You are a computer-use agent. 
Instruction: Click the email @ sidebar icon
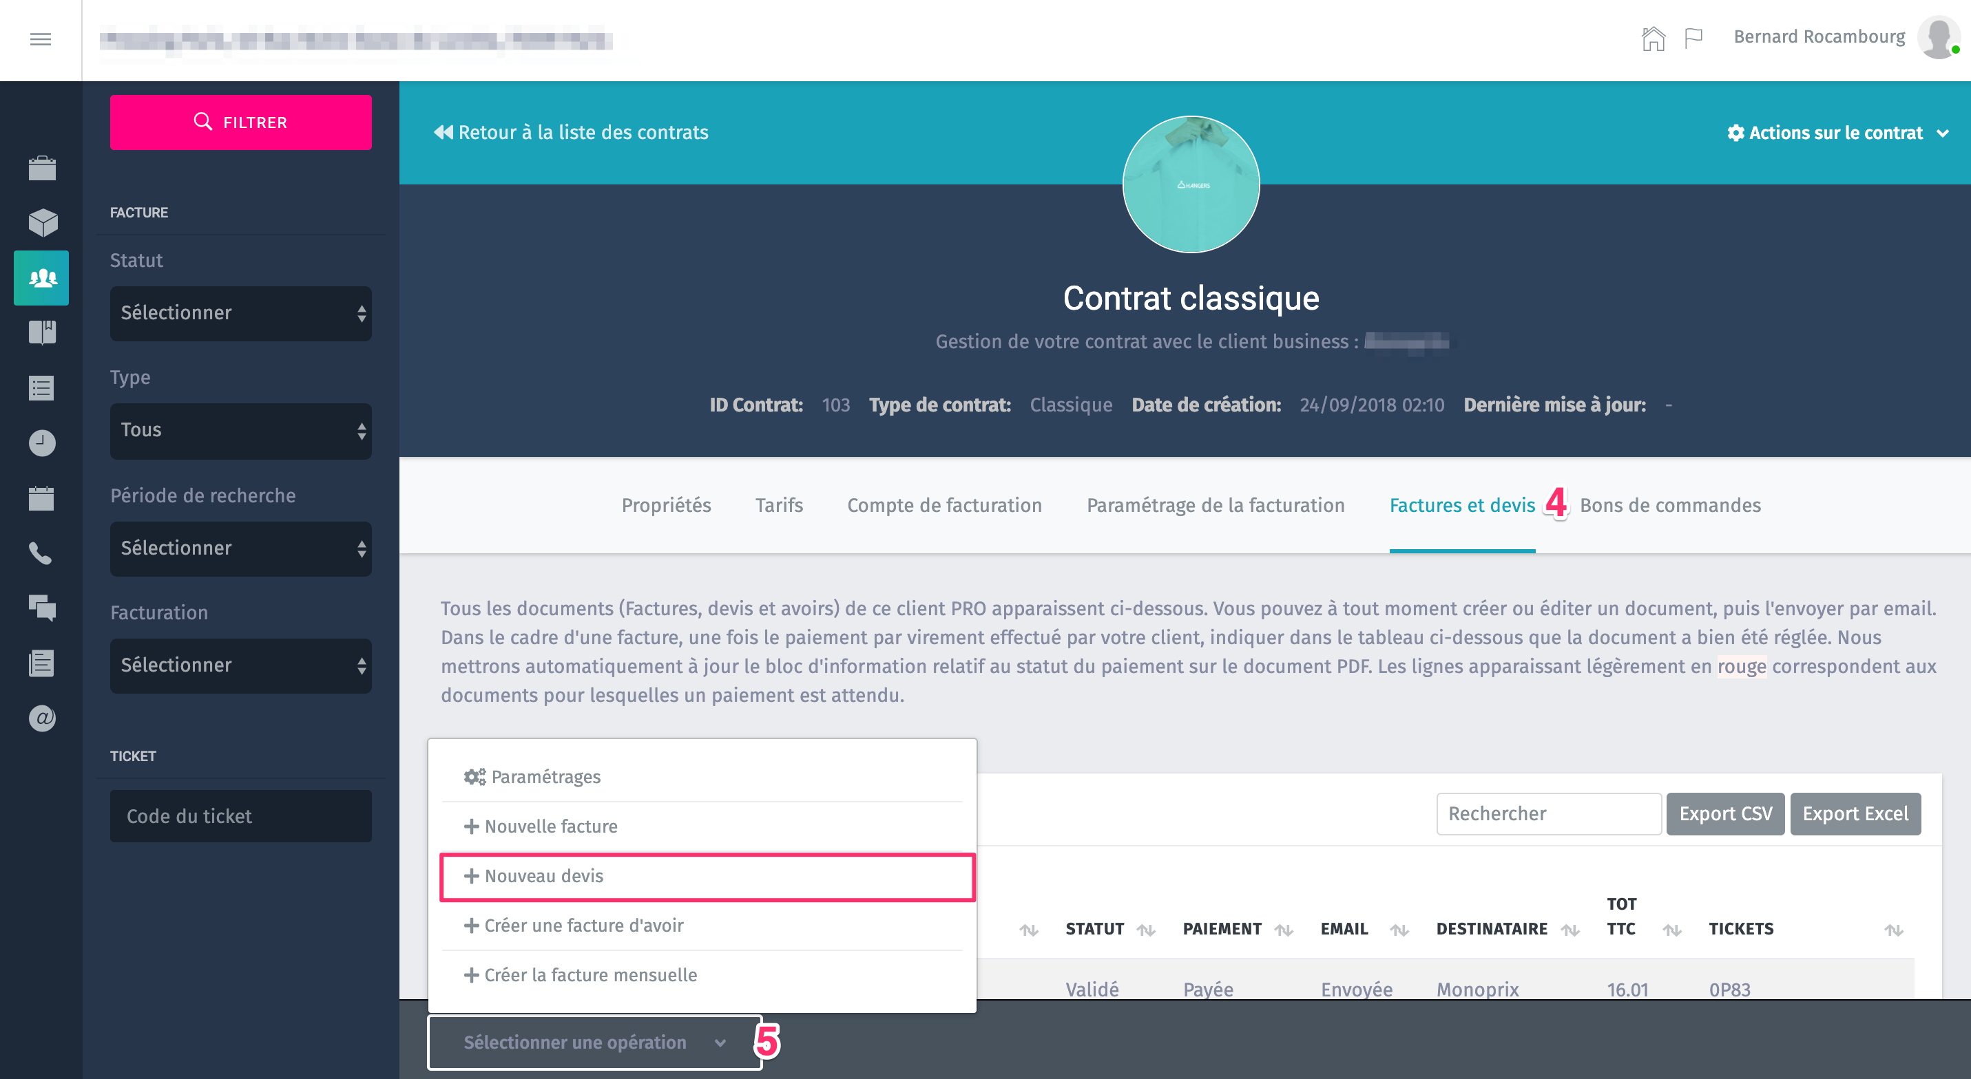tap(42, 718)
